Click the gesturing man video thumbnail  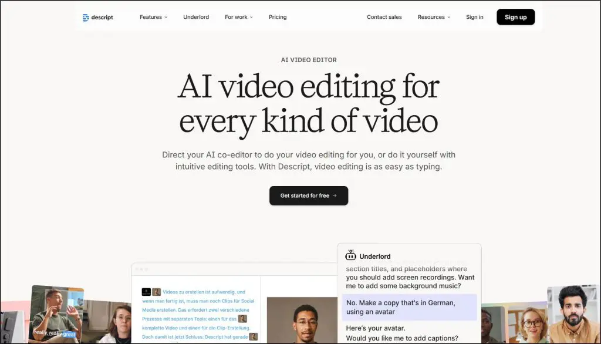(57, 313)
